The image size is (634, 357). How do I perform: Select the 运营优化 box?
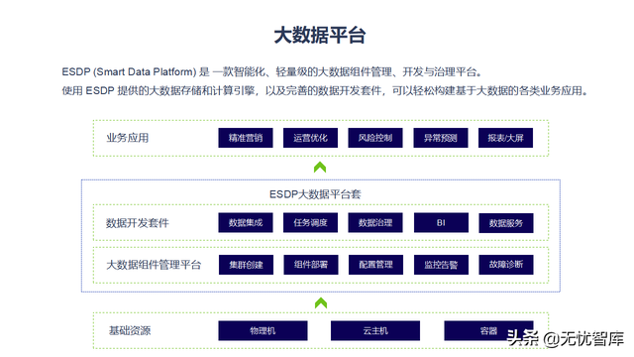click(x=310, y=138)
